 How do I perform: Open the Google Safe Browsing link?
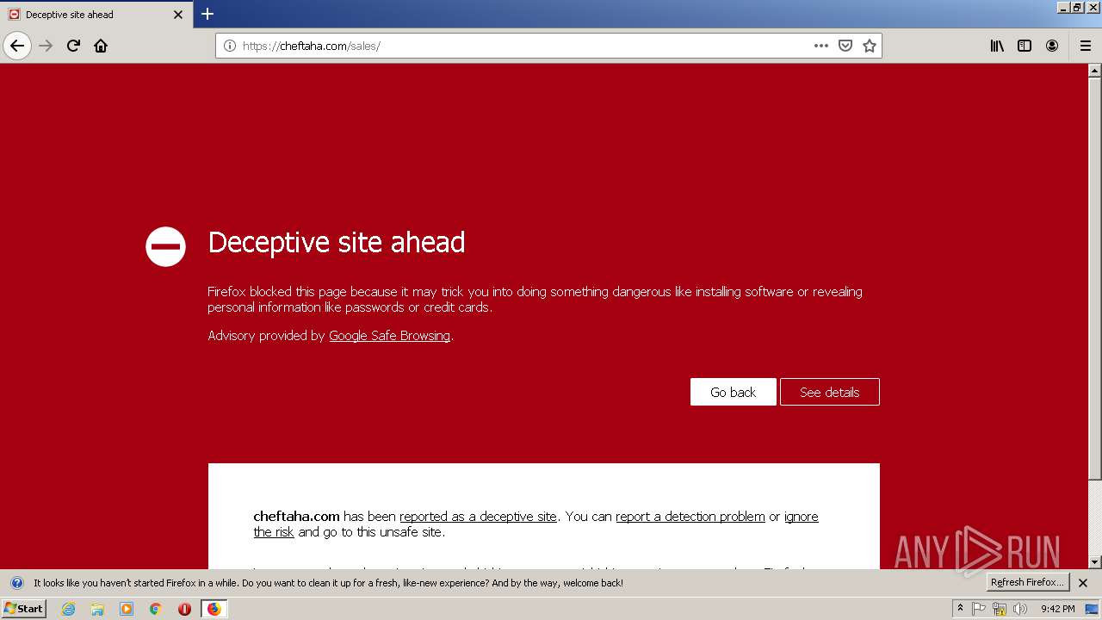click(389, 336)
